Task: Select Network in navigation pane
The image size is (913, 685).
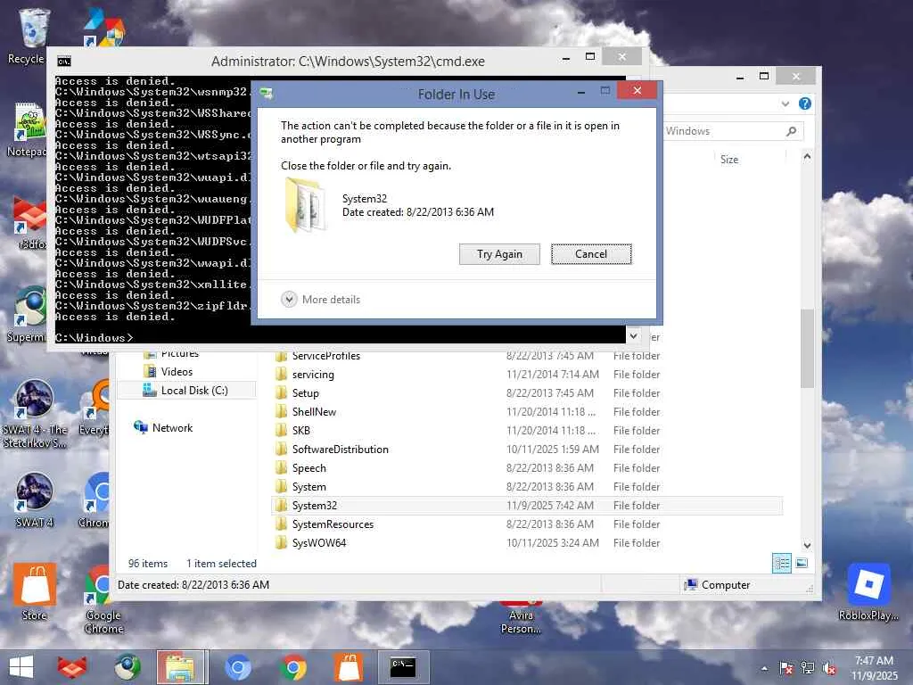Action: click(164, 427)
